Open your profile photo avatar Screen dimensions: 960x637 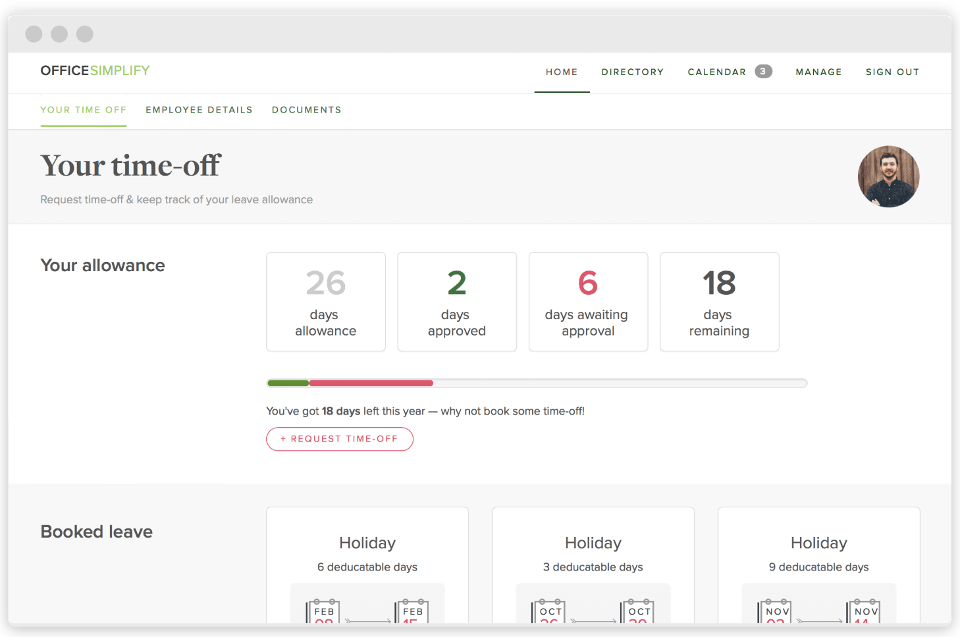(888, 176)
